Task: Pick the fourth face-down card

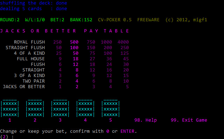Action: (85, 109)
